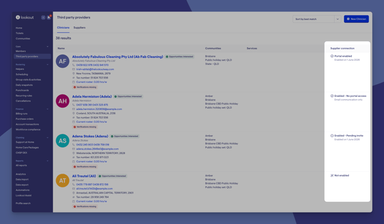
Task: Click the Not enabled status icon
Action: click(332, 175)
